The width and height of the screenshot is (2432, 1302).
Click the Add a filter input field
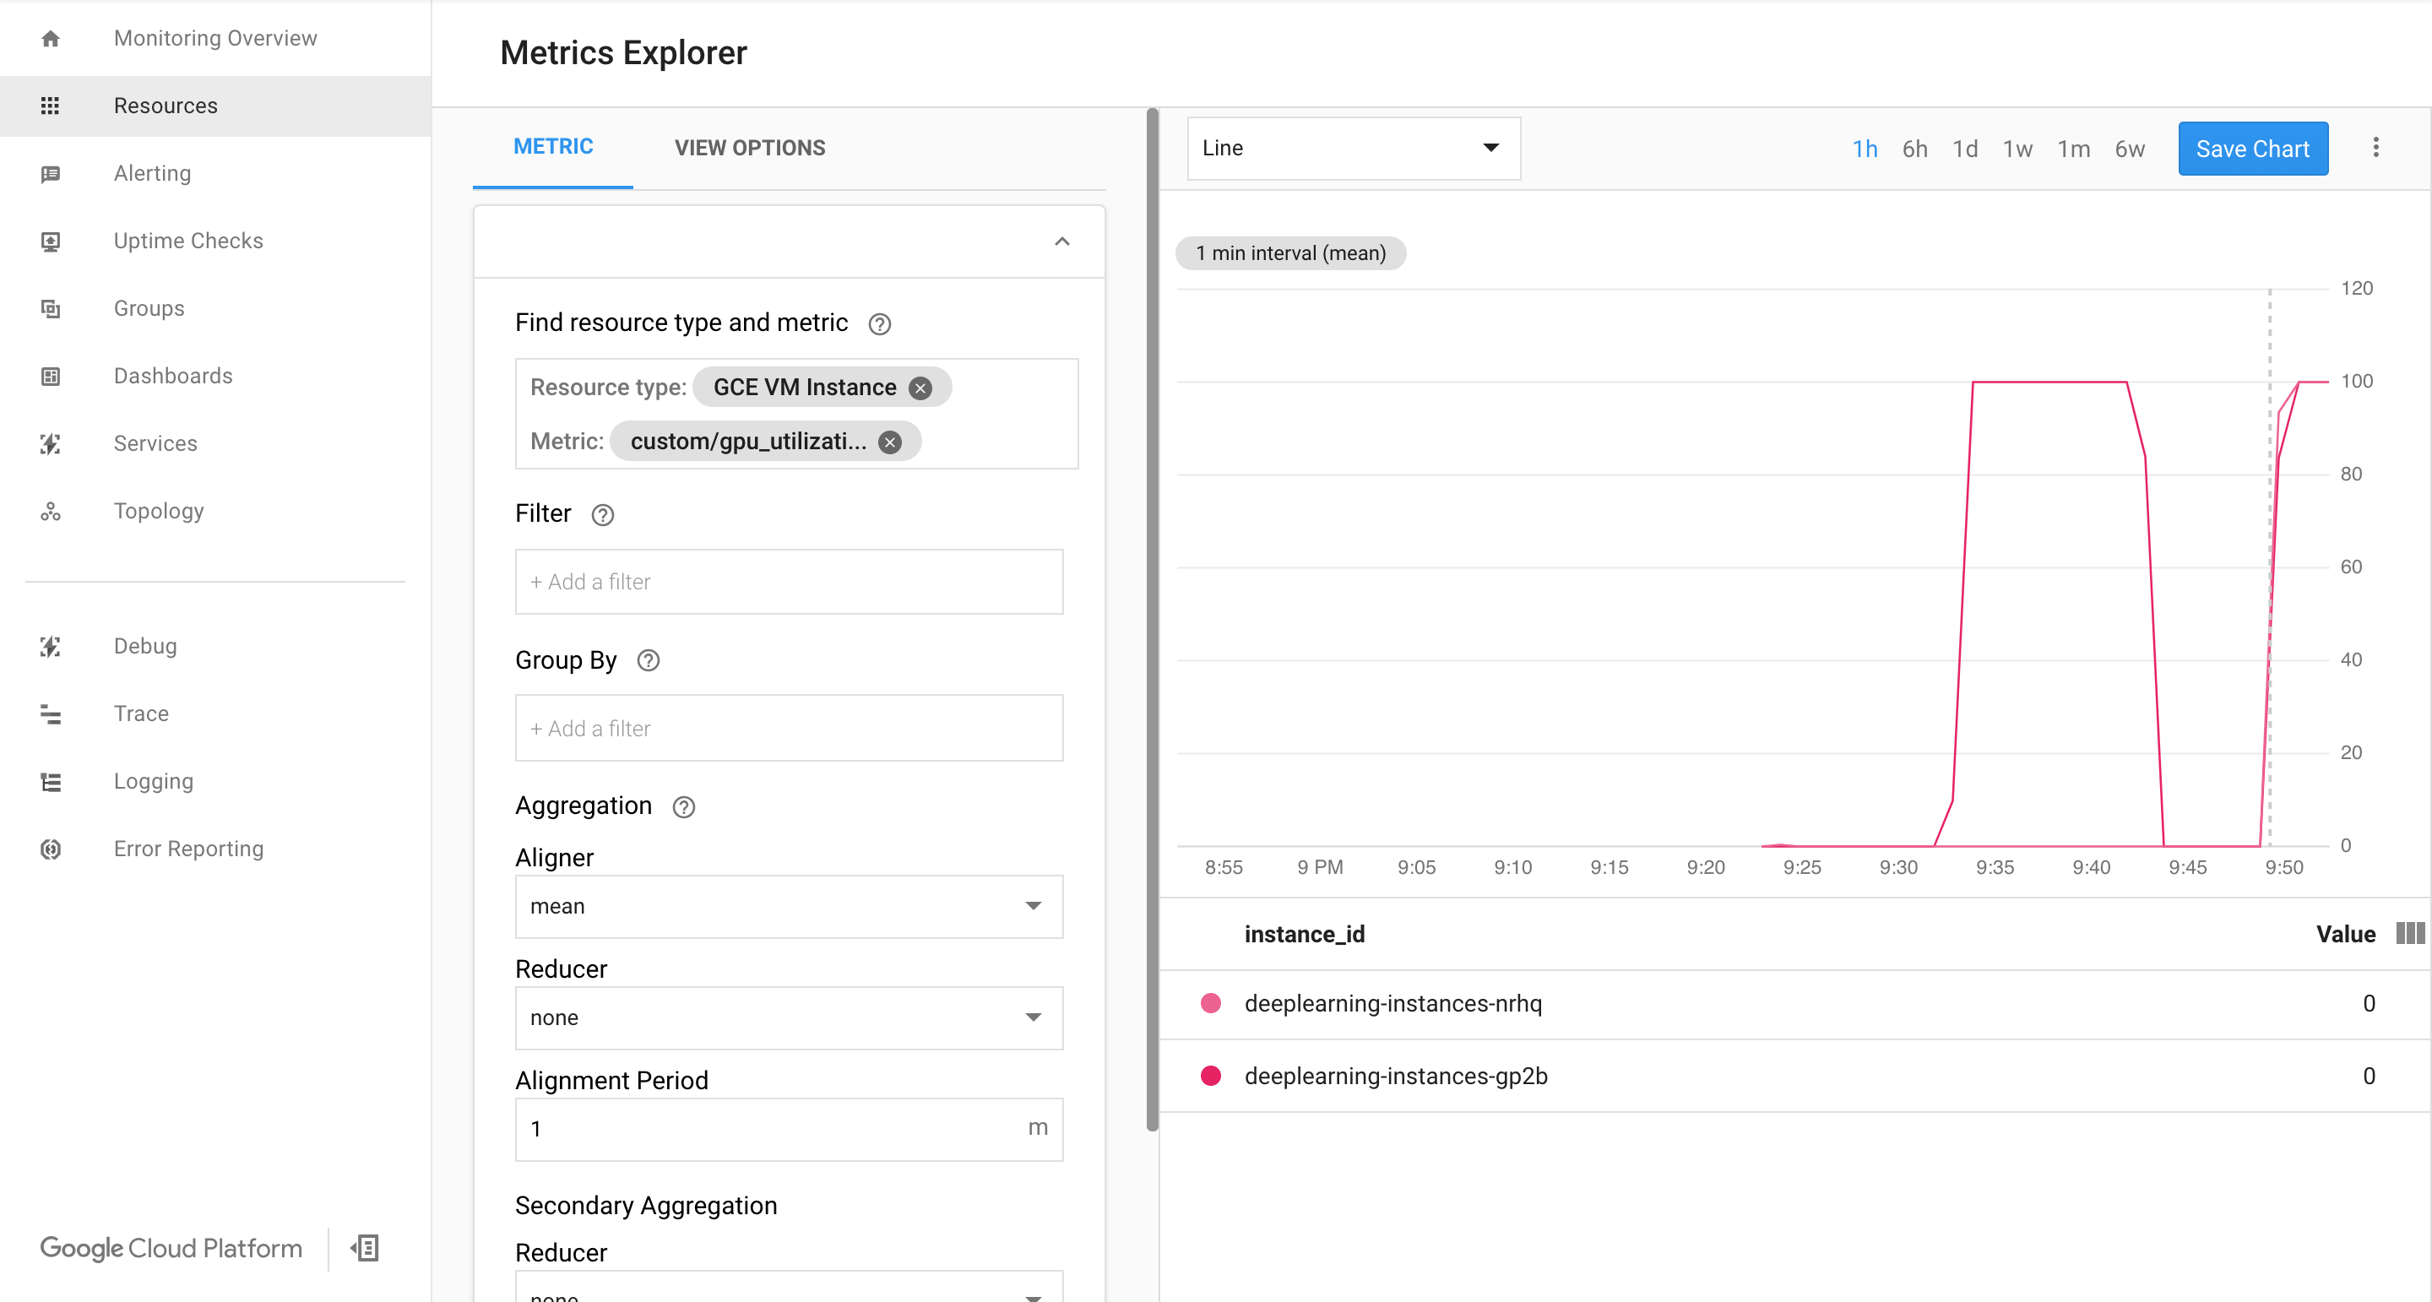[x=788, y=580]
